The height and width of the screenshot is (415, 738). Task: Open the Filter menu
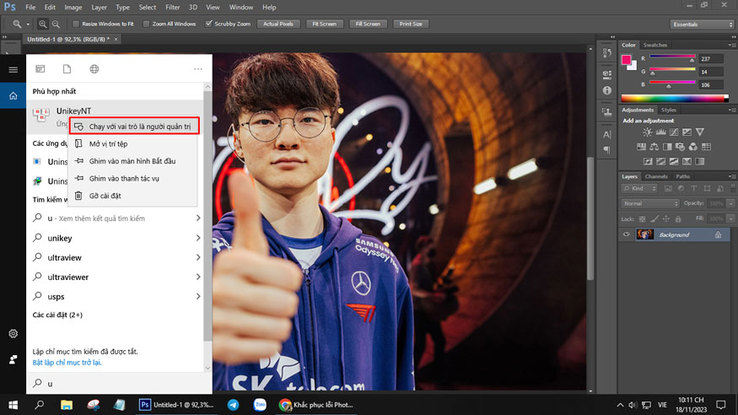172,7
